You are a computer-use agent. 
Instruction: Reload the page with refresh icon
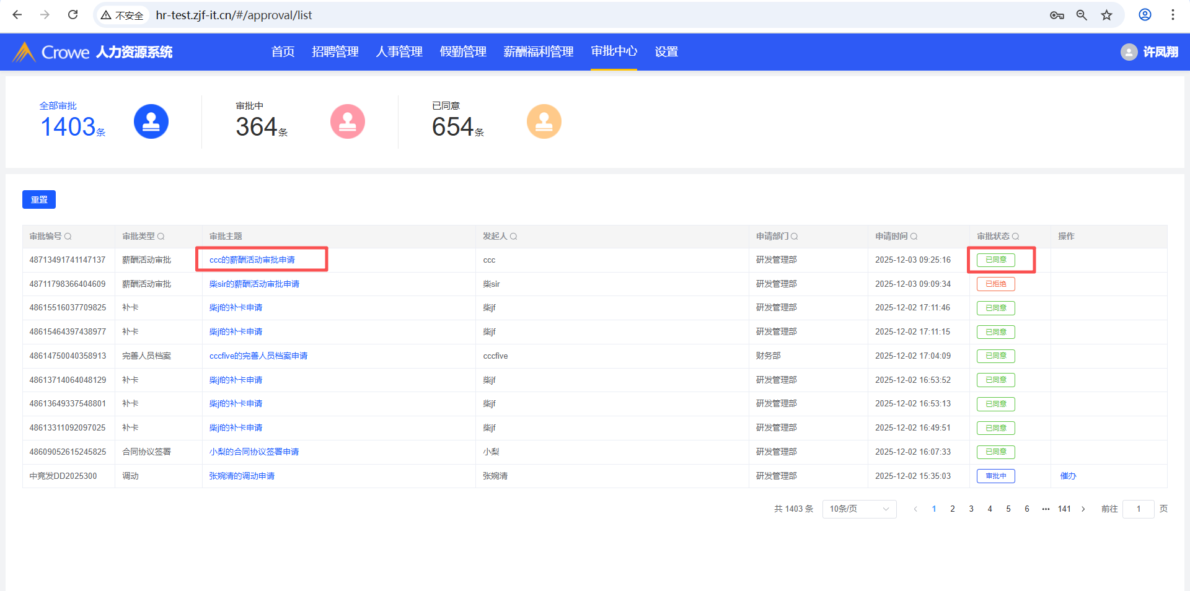pyautogui.click(x=73, y=15)
